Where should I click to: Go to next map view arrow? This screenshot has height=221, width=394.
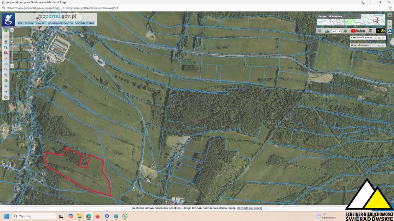pos(6,92)
